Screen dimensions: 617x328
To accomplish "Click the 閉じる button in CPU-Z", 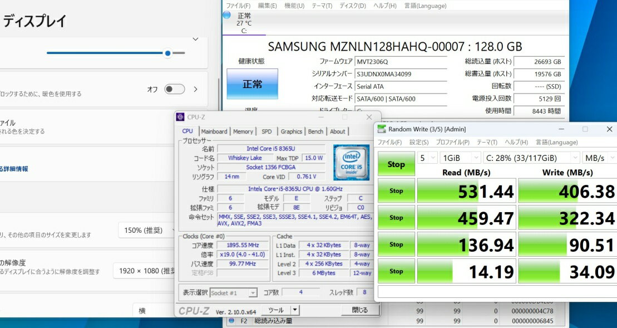I will (x=359, y=310).
